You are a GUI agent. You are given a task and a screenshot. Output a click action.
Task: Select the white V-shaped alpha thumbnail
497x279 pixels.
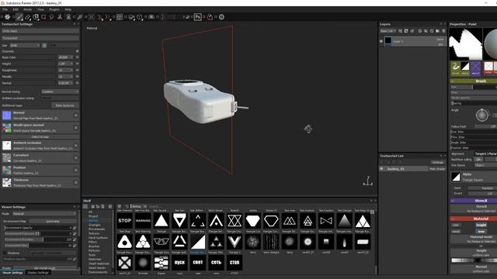point(235,242)
